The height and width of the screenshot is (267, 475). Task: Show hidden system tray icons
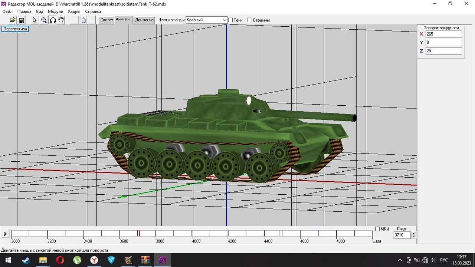tap(400, 260)
